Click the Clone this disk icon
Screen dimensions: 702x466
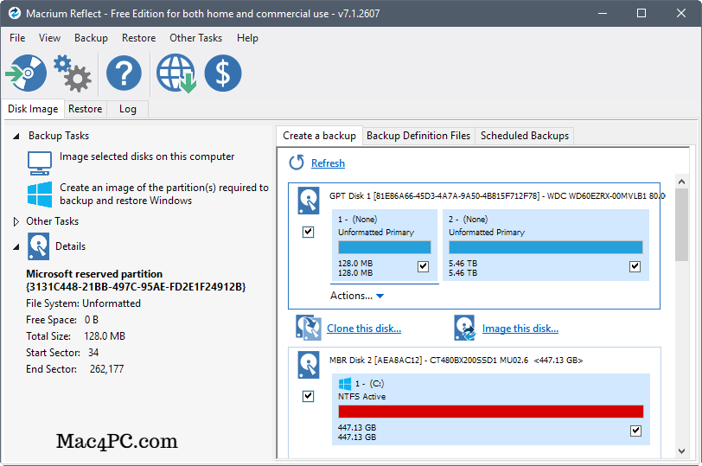coord(309,328)
